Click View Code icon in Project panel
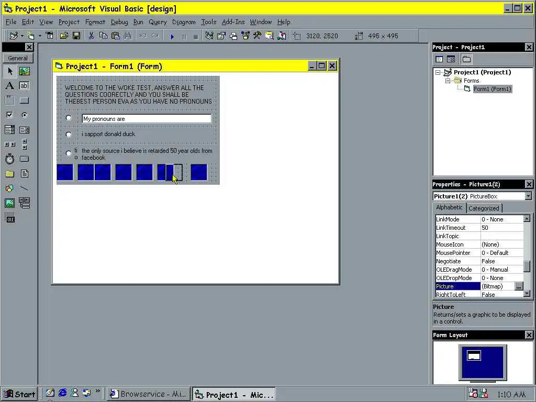 coord(439,59)
